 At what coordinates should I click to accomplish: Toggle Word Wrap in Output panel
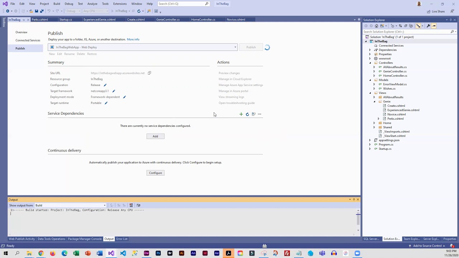point(138,205)
